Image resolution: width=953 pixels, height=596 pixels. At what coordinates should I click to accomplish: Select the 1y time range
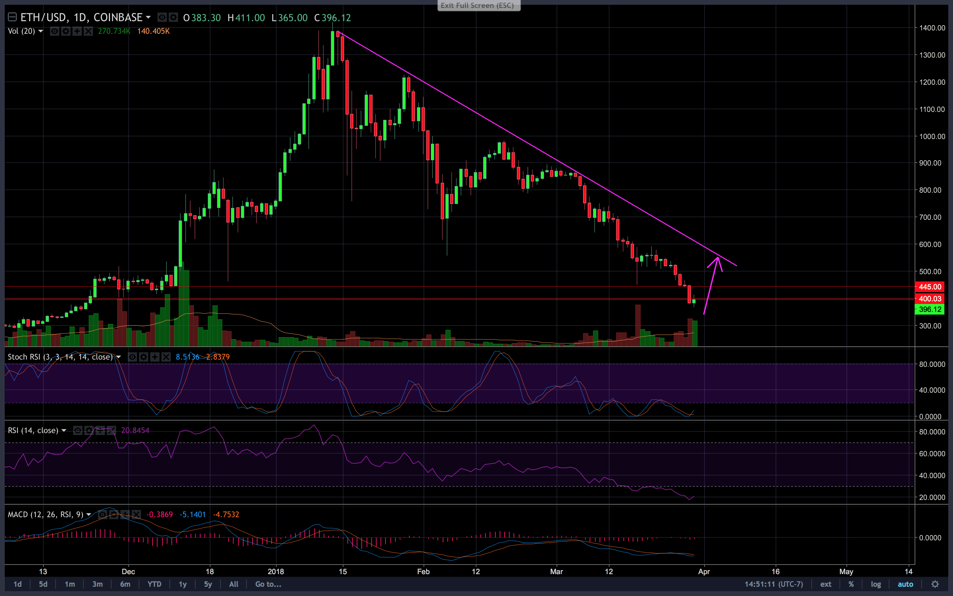[183, 584]
